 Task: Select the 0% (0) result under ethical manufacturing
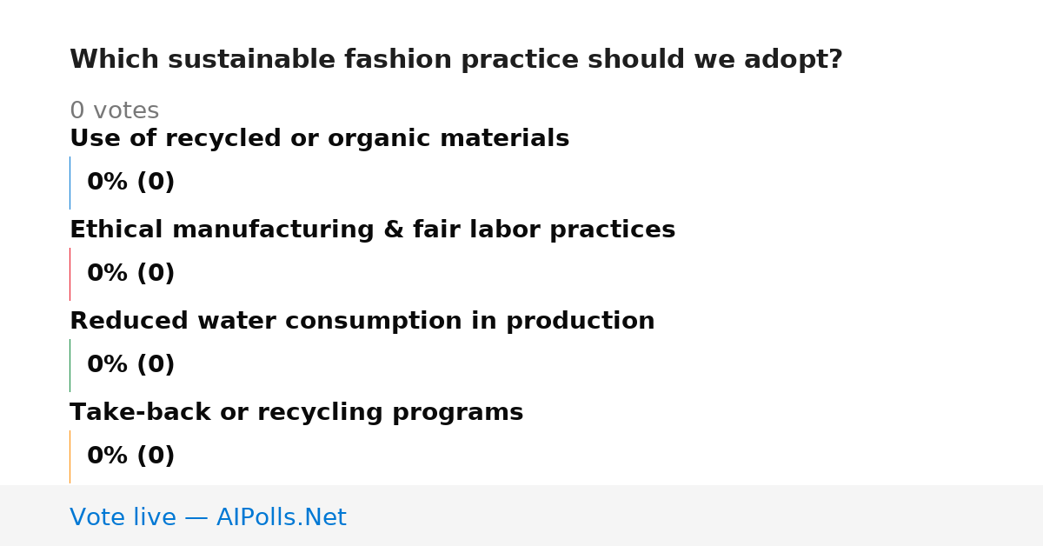[130, 274]
